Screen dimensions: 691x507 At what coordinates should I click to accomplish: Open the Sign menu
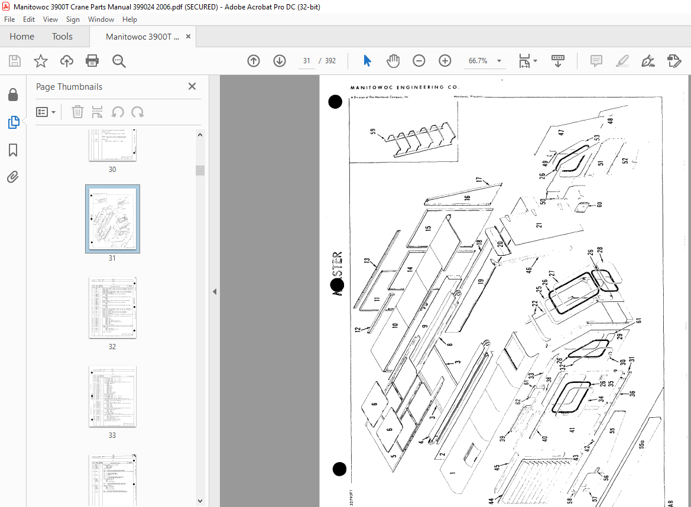(x=73, y=19)
